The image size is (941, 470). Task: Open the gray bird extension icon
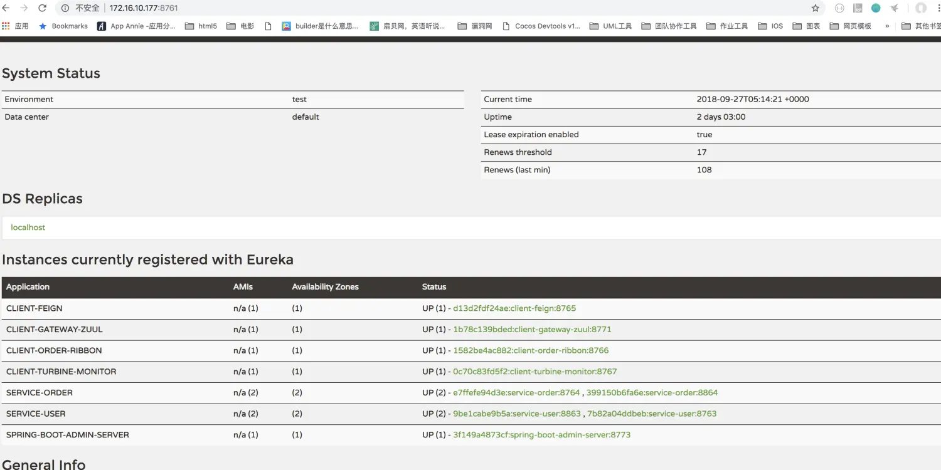point(894,8)
